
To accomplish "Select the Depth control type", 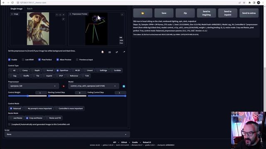I will (36, 70).
